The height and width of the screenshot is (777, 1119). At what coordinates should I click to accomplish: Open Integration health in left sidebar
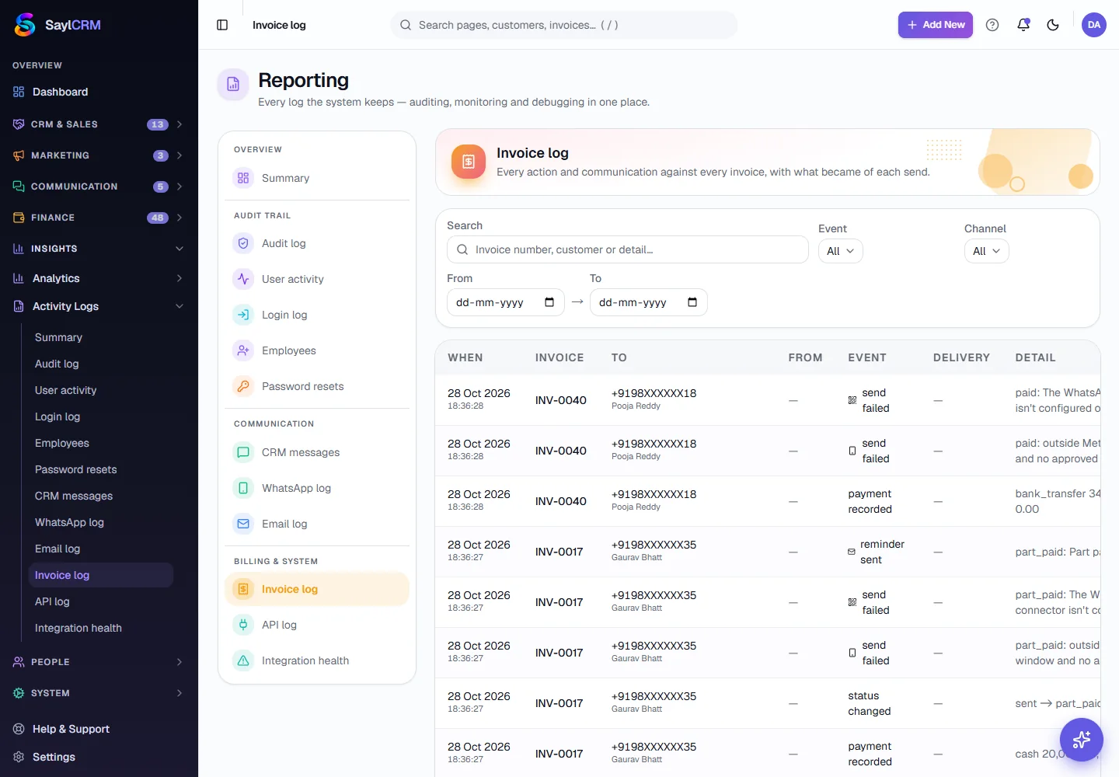[100, 628]
